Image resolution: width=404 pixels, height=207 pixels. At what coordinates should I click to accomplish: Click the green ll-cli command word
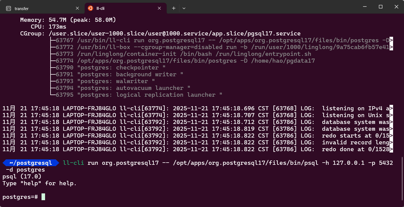pos(73,163)
